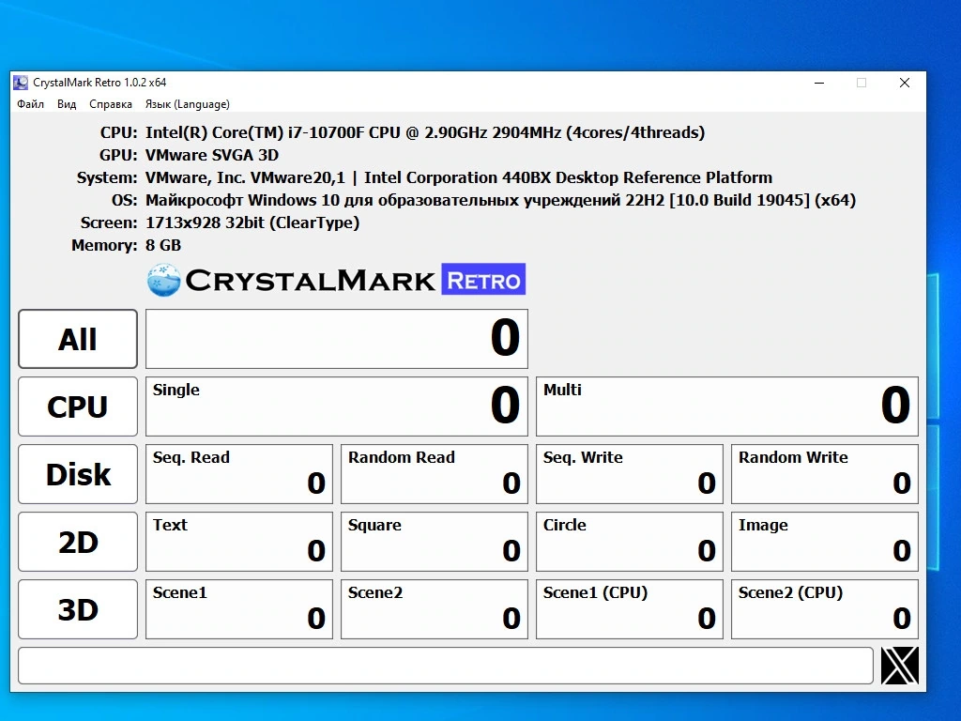Click the Seq. Read score box
Screen dimensions: 961x721
pyautogui.click(x=239, y=474)
